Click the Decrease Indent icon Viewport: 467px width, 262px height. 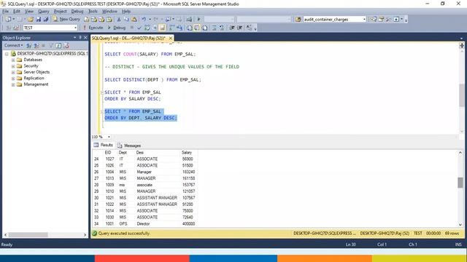pos(232,28)
